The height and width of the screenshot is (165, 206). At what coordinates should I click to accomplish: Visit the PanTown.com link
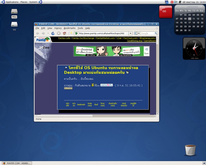click(x=131, y=38)
